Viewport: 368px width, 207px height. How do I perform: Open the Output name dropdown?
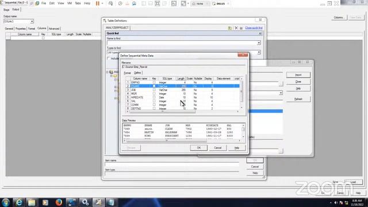32,21
